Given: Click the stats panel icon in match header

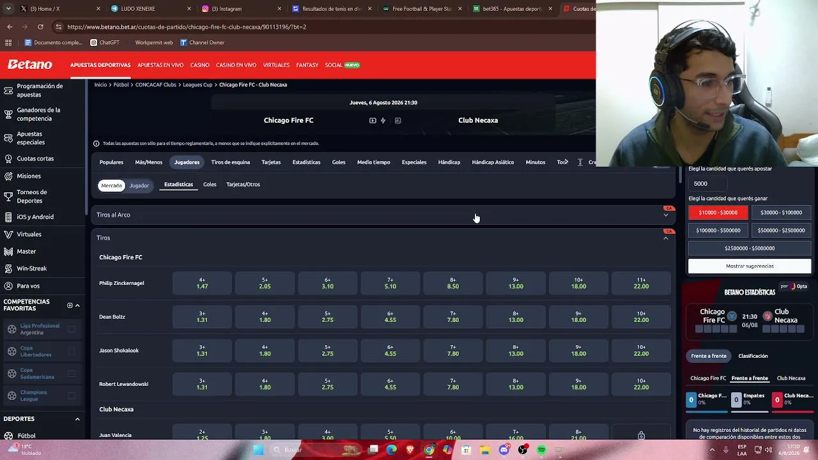Looking at the screenshot, I should [x=397, y=120].
